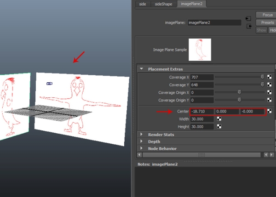Click the Coverage Y map checker icon
The height and width of the screenshot is (197, 276).
point(269,84)
